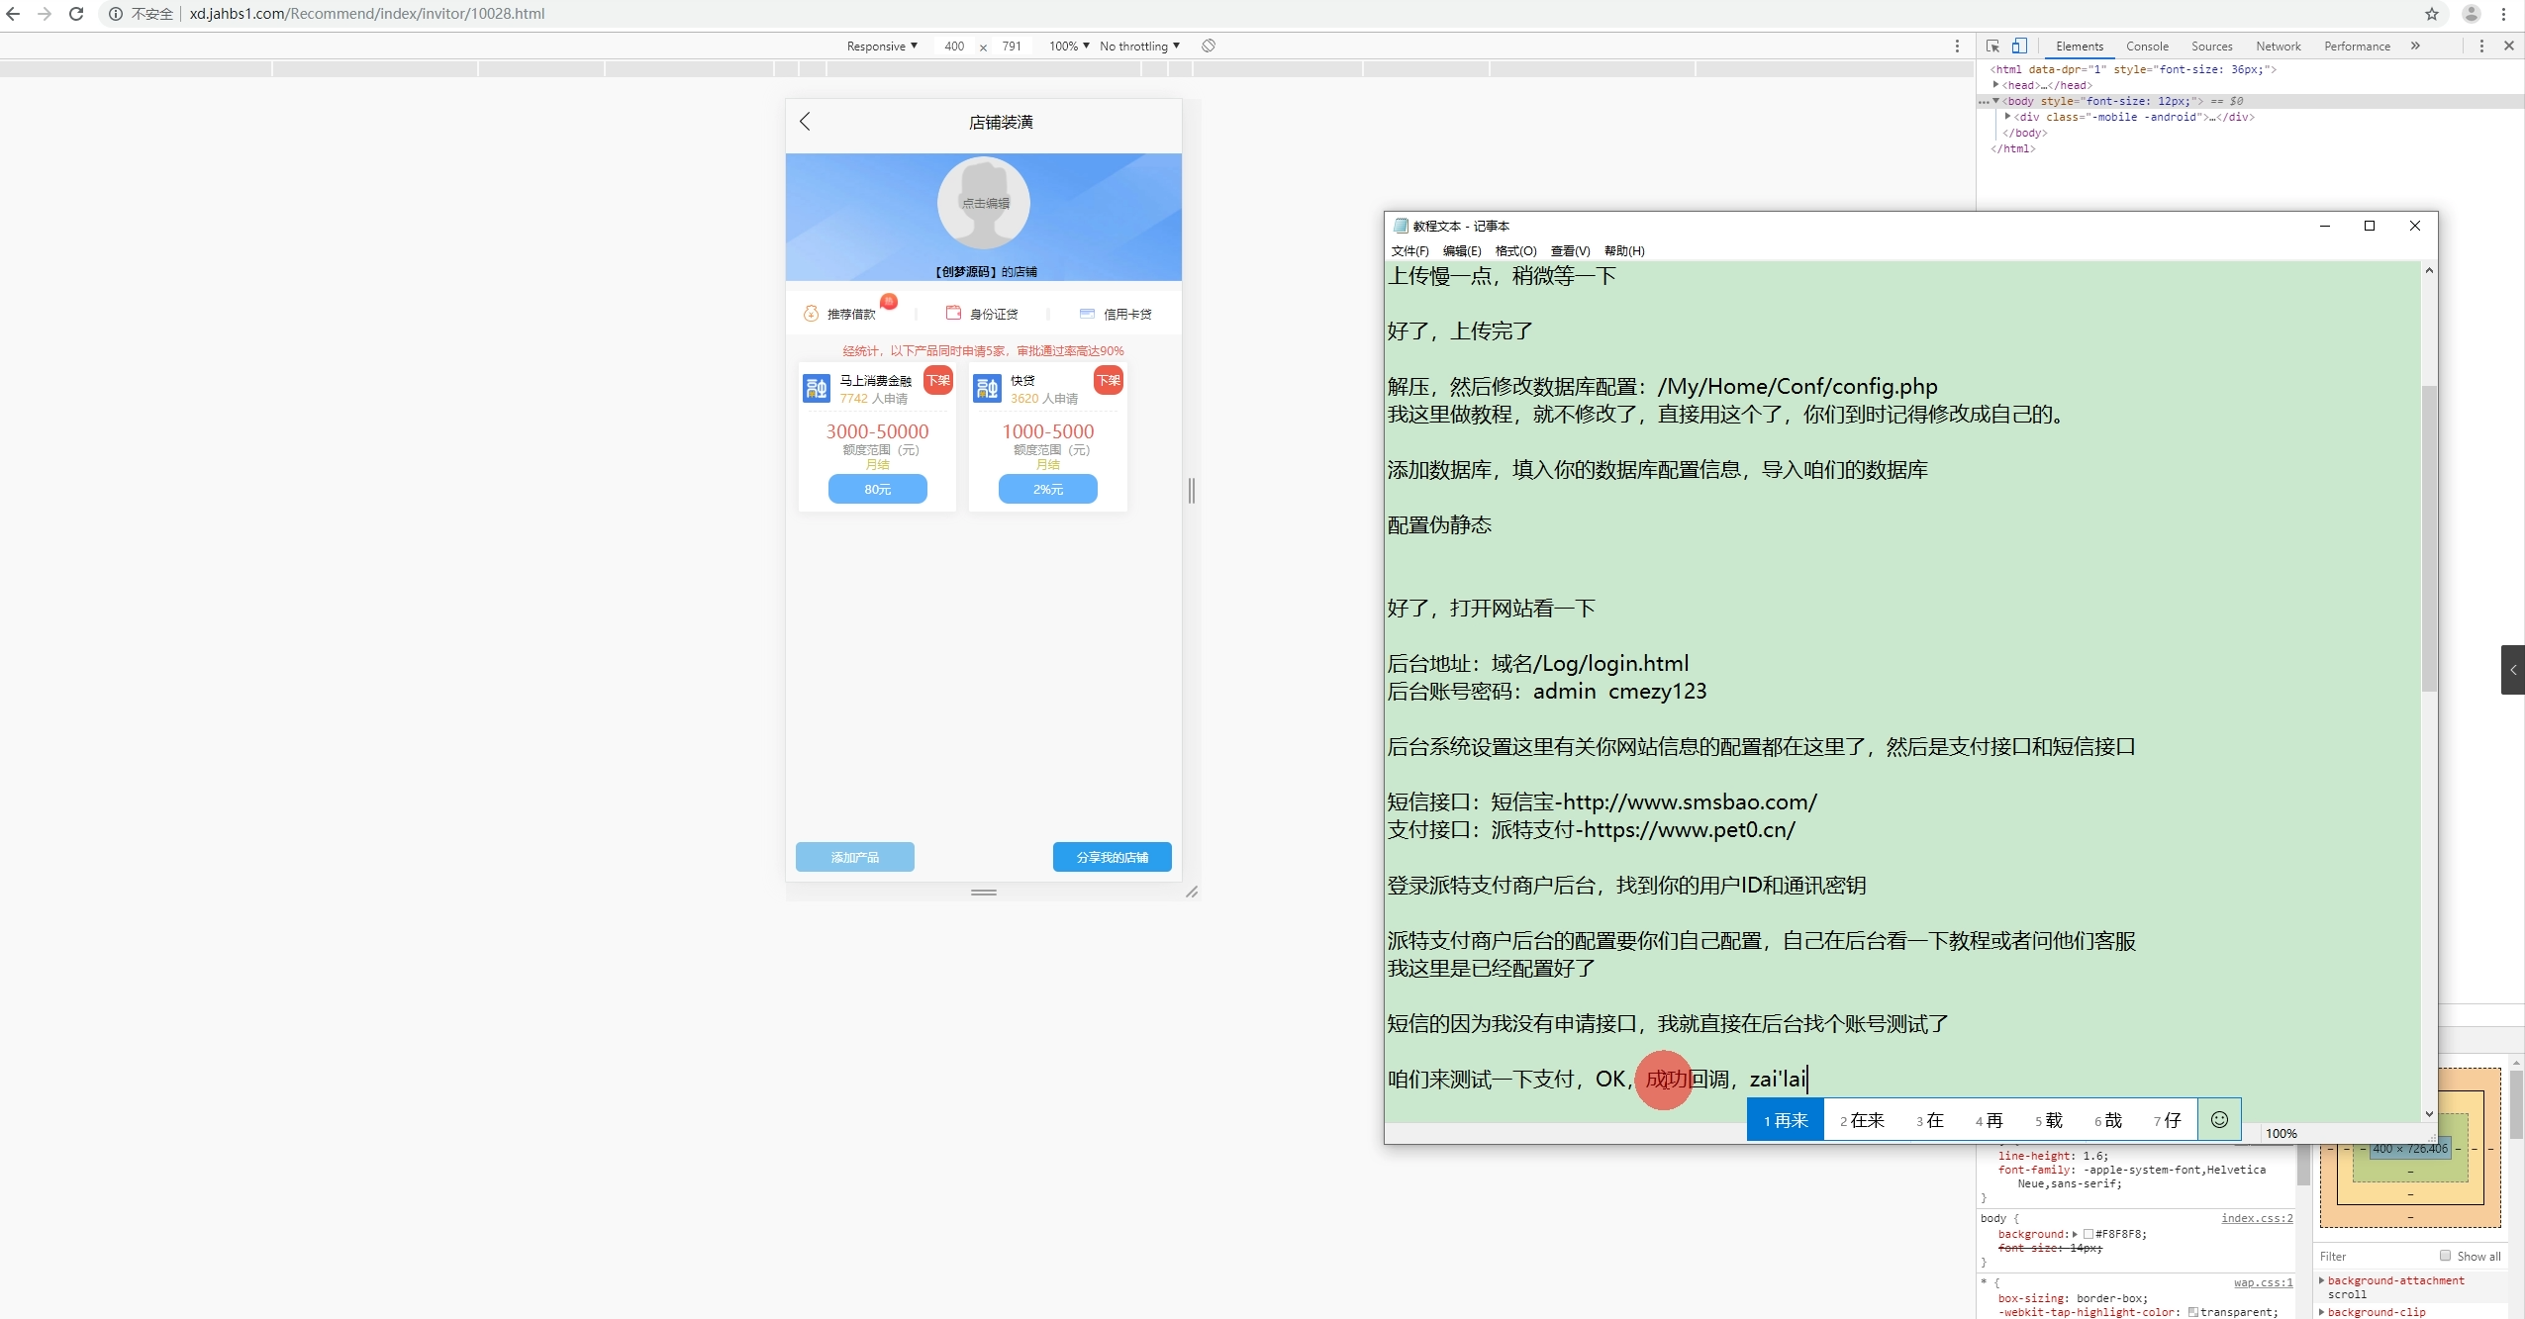The image size is (2525, 1319).
Task: Open the 100% zoom dropdown in device toolbar
Action: pyautogui.click(x=1069, y=47)
